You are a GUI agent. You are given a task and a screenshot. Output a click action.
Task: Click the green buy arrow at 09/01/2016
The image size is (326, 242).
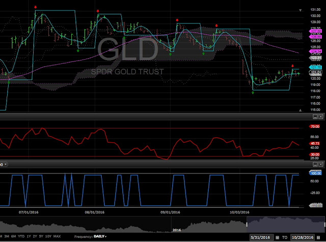tap(170, 54)
